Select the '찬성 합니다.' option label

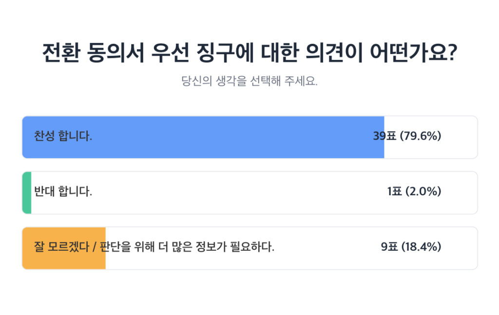(63, 136)
